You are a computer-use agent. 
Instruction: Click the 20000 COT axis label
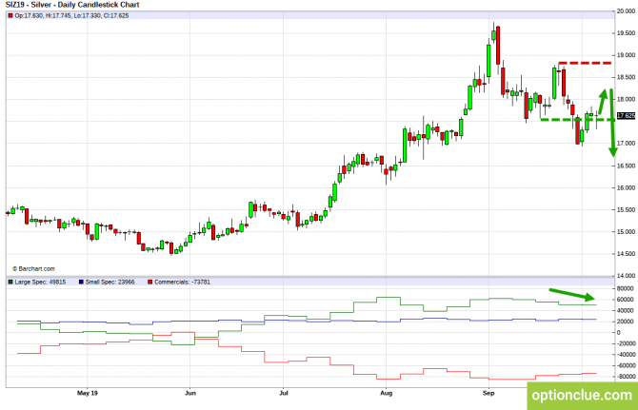pyautogui.click(x=625, y=322)
